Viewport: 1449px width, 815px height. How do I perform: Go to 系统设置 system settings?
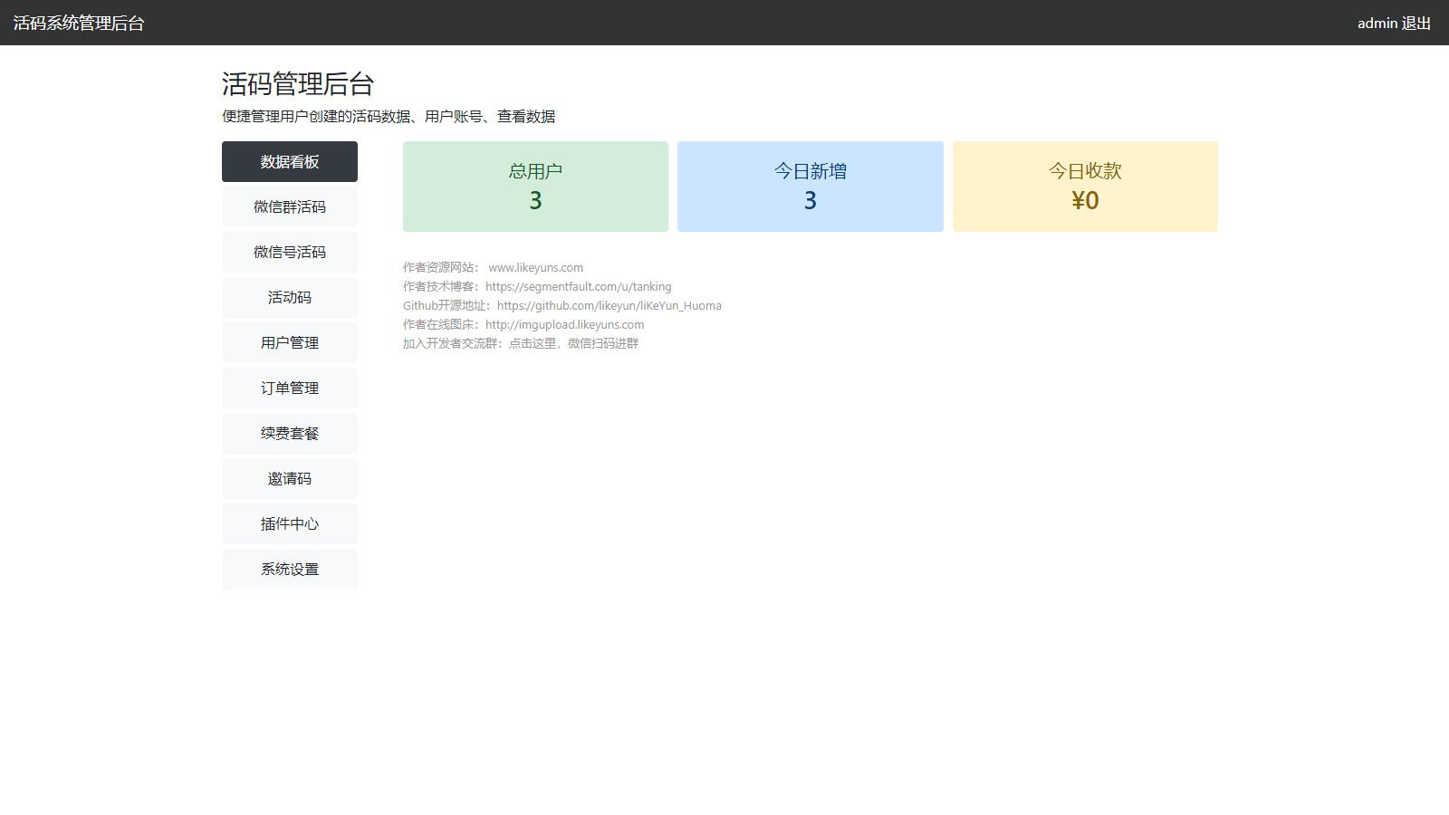pyautogui.click(x=290, y=569)
